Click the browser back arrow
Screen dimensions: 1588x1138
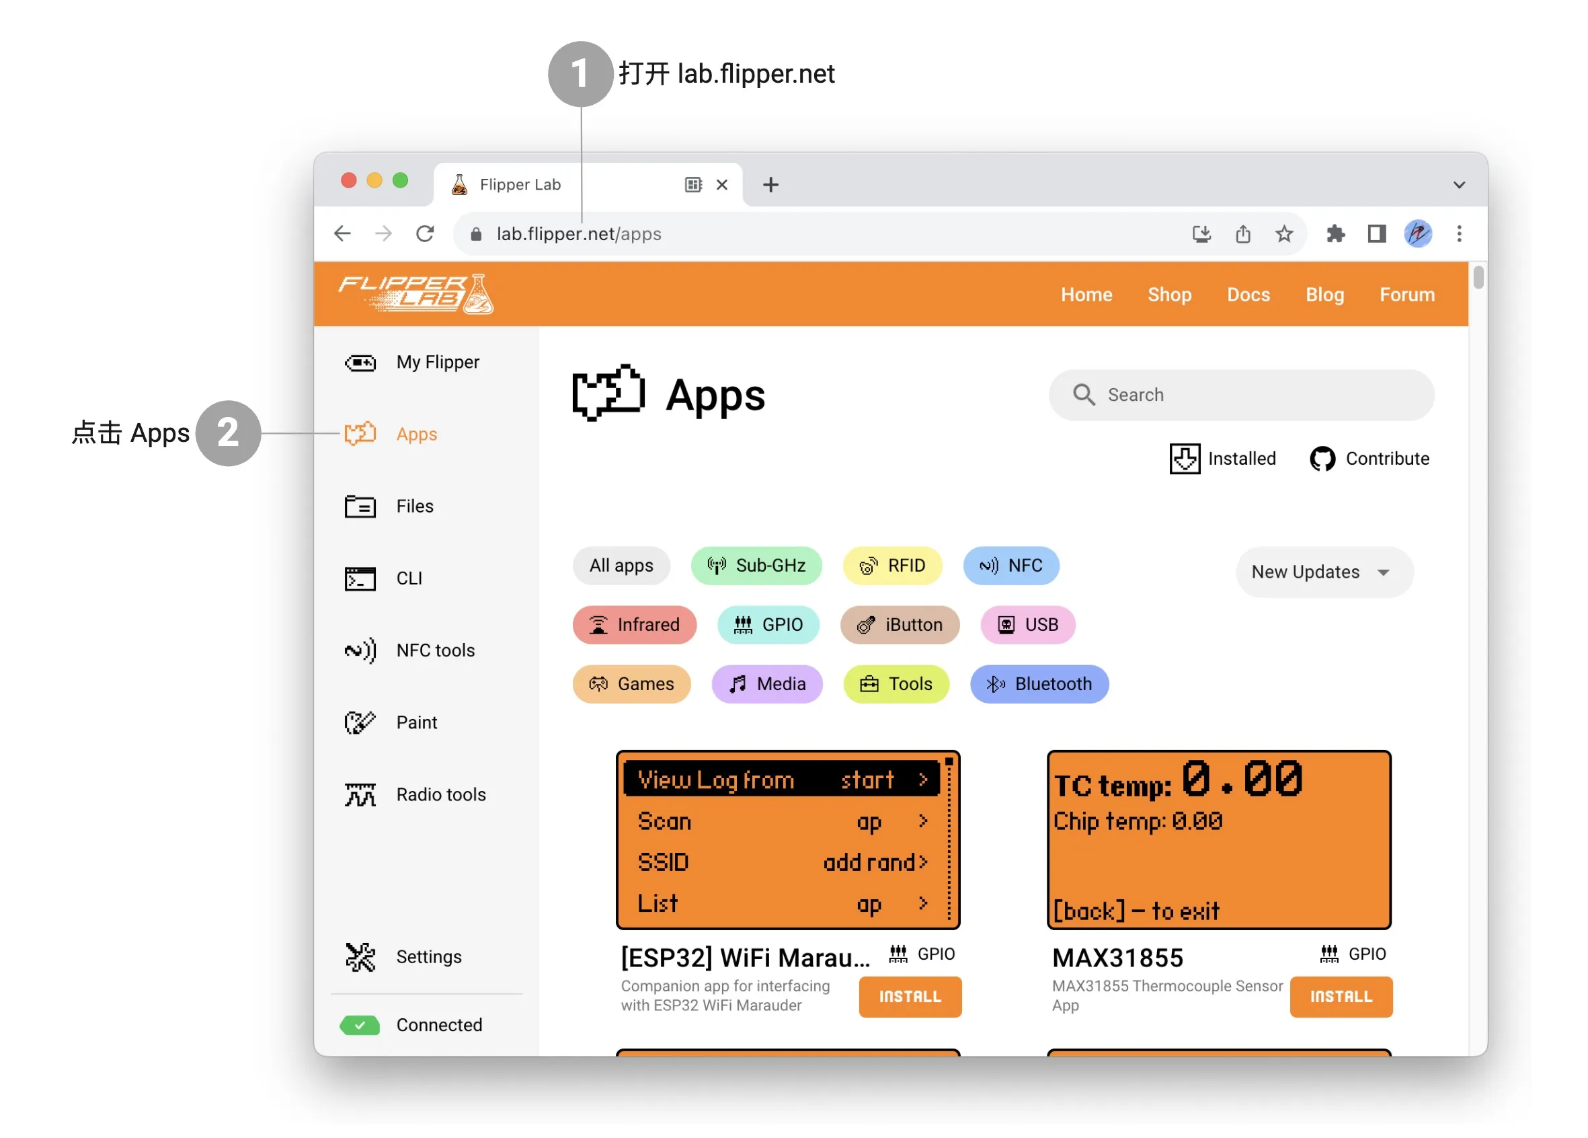tap(342, 233)
